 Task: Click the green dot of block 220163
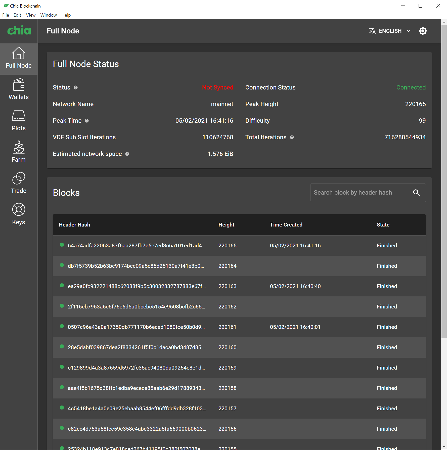point(62,286)
